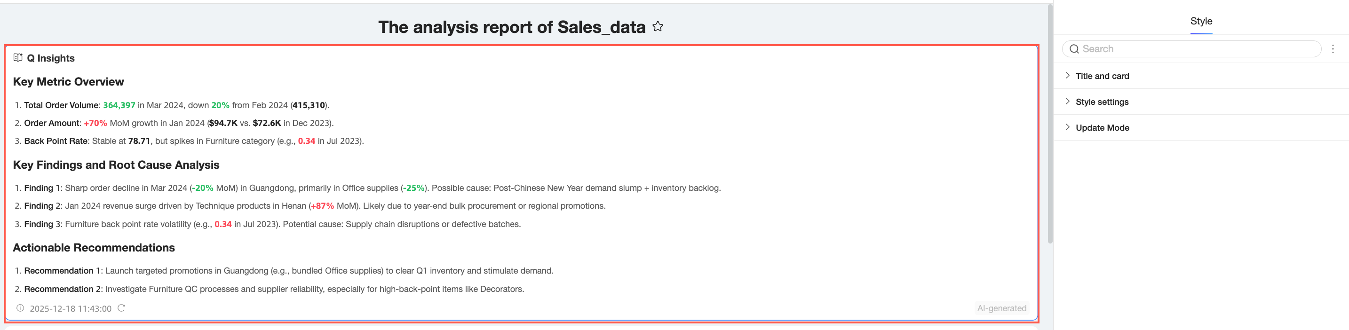Refresh the insights next to the timestamp
Screen dimensions: 1349x330
point(121,308)
